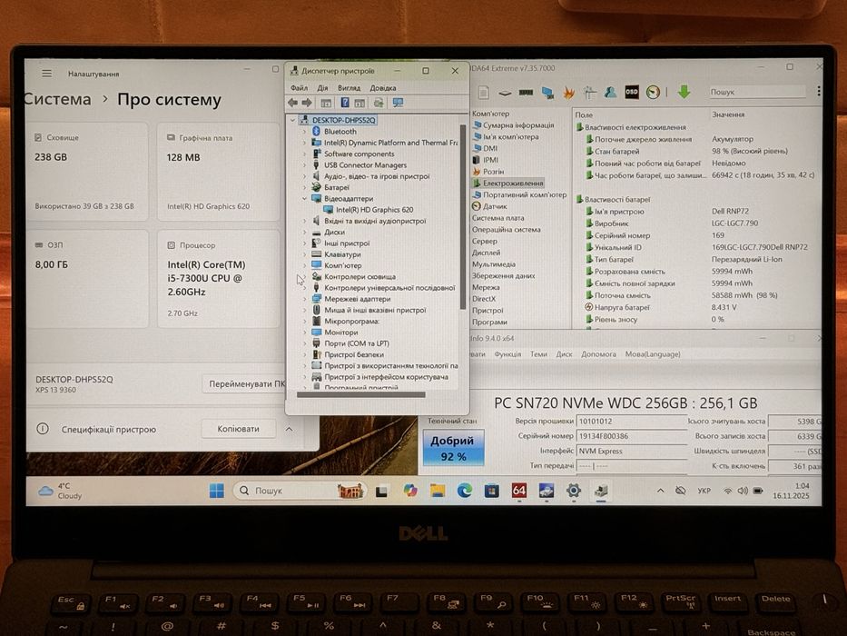
Task: Open the Вигляд menu in Device Manager
Action: [349, 87]
